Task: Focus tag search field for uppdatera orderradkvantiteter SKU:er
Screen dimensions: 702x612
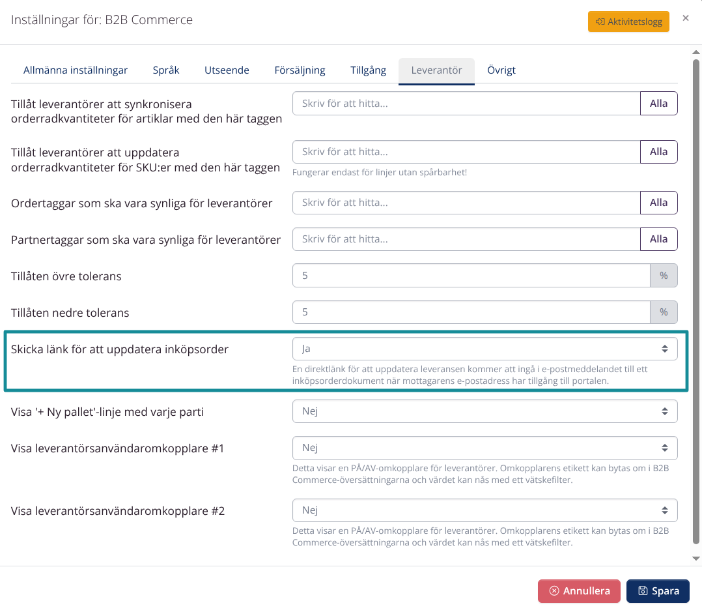Action: click(x=466, y=152)
